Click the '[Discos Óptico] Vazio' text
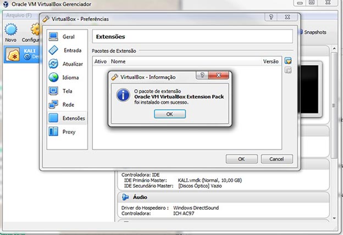343x235 pixels. (200, 186)
